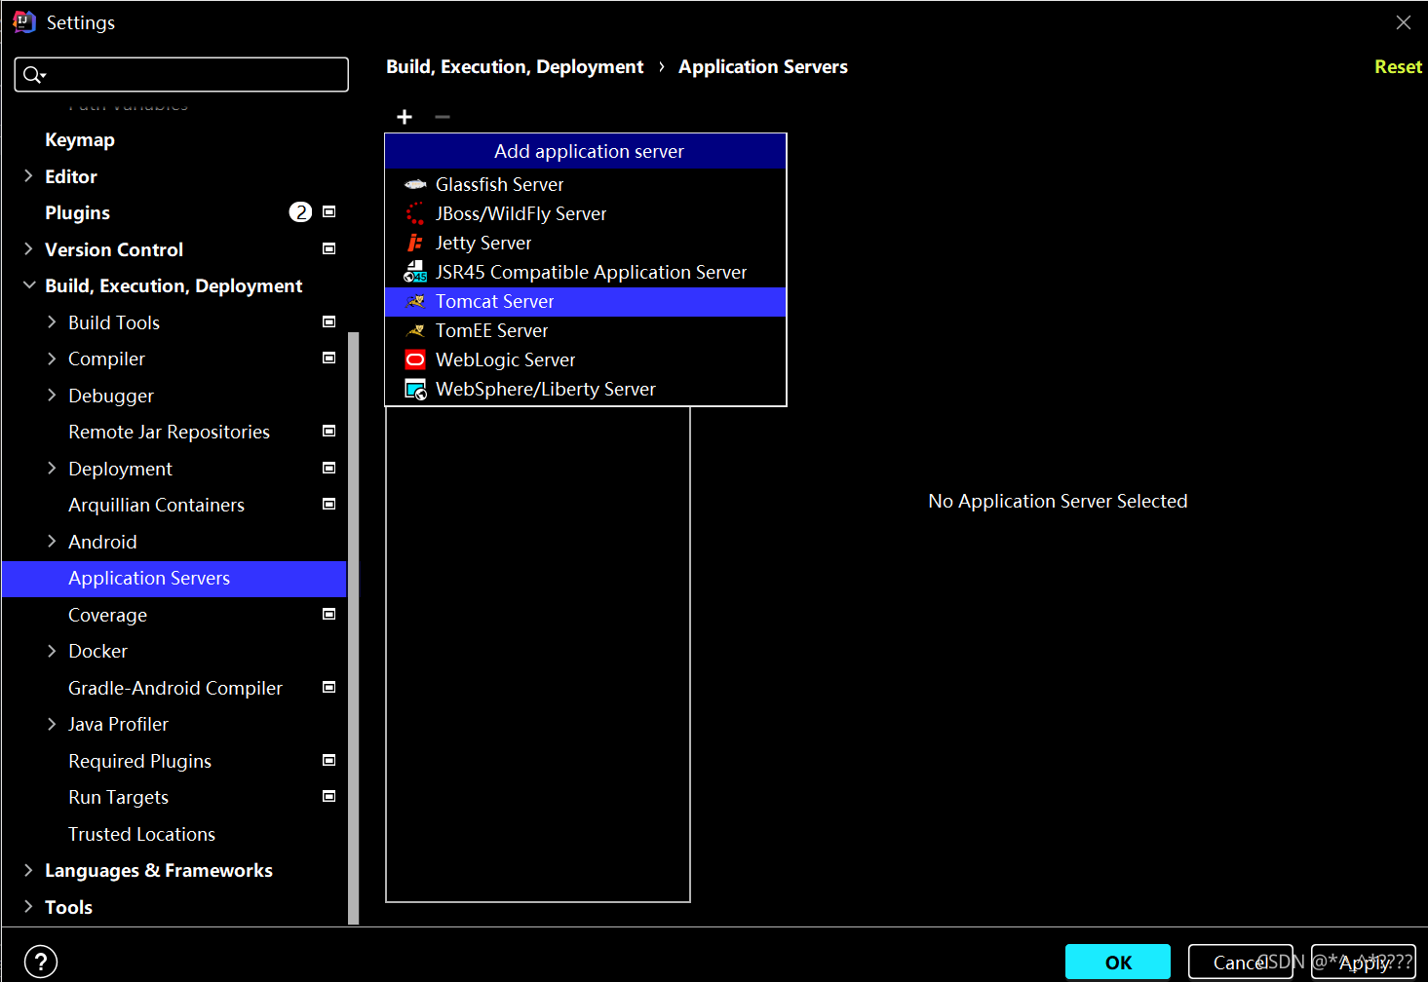Expand the Build Tools node
The image size is (1428, 982).
tap(52, 322)
